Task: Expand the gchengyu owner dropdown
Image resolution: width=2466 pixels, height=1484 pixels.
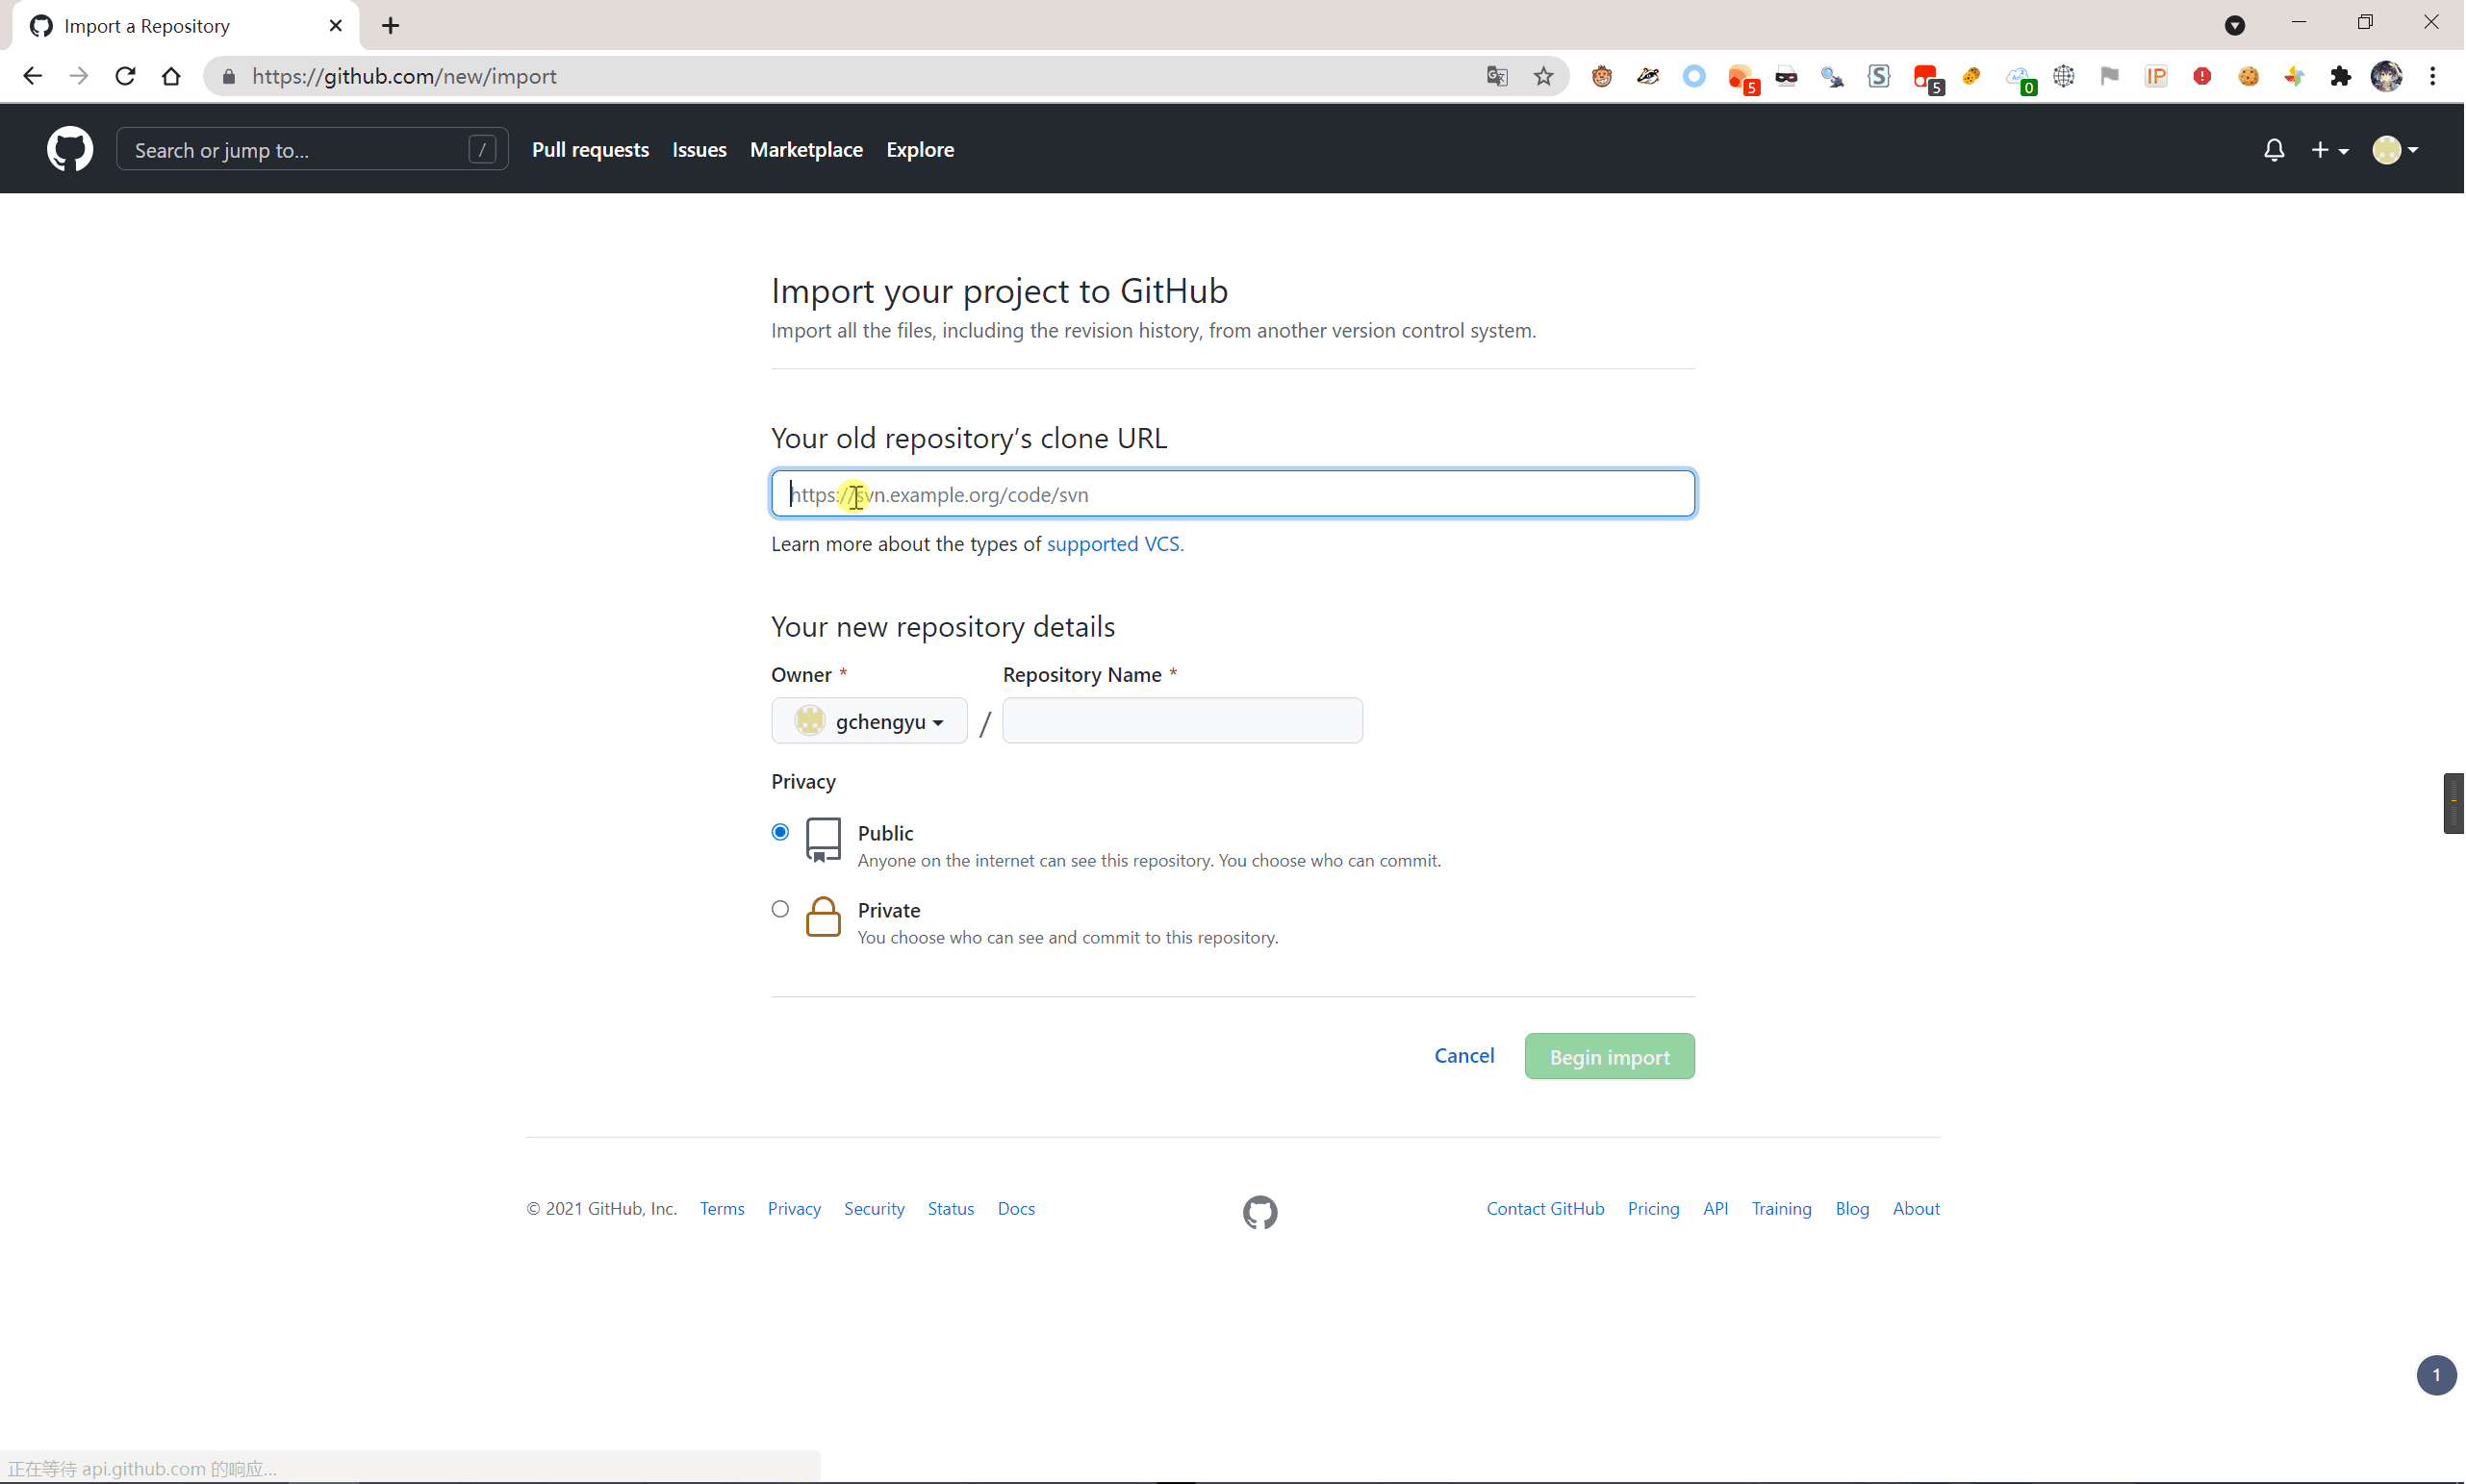Action: pos(869,720)
